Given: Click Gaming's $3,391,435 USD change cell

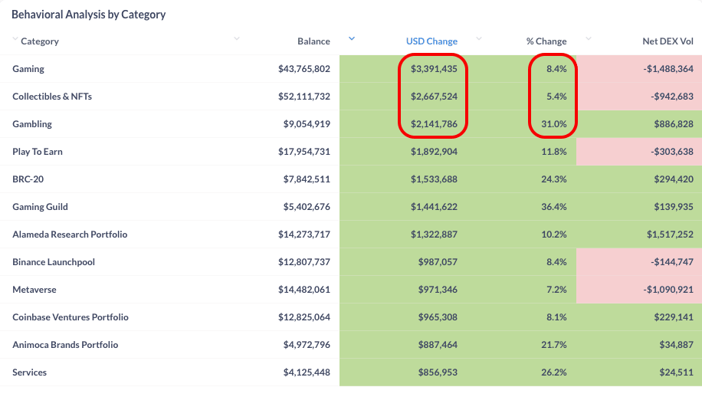Looking at the screenshot, I should tap(434, 69).
